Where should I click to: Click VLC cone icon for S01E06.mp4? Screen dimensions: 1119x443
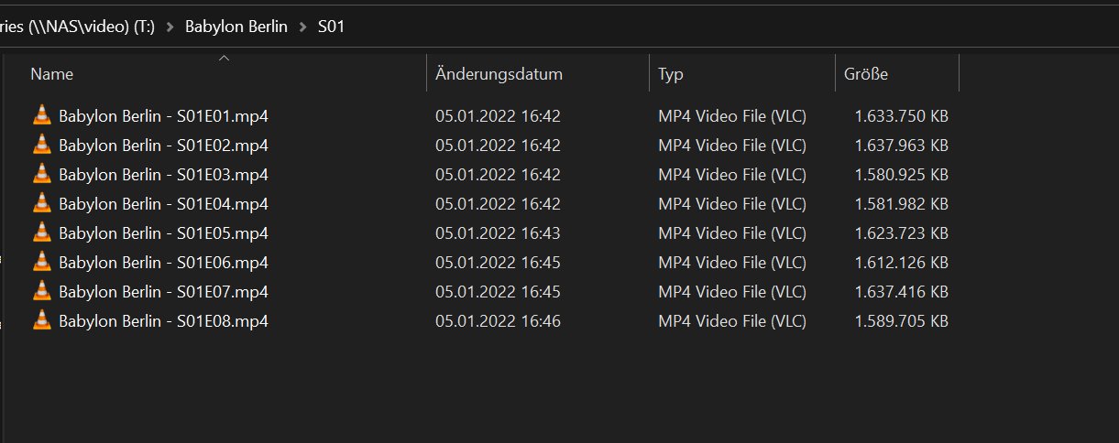pos(42,262)
